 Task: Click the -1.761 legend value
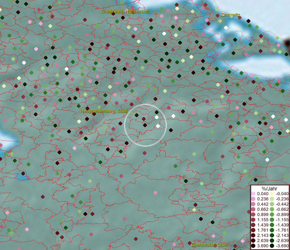coord(282,230)
